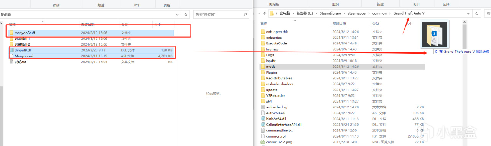
Task: Expand chevron after common in breadcrumb
Action: coord(390,13)
